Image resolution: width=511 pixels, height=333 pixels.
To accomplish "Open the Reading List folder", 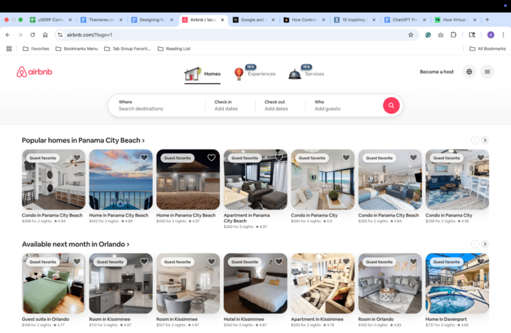I will (174, 48).
